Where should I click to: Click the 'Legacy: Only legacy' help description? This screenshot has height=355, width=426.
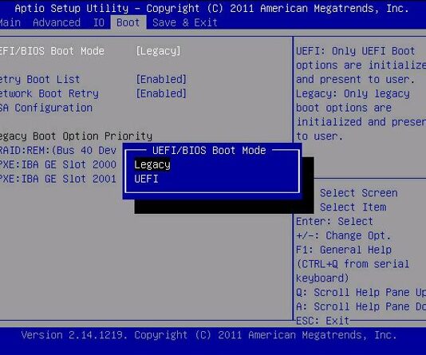(x=353, y=93)
